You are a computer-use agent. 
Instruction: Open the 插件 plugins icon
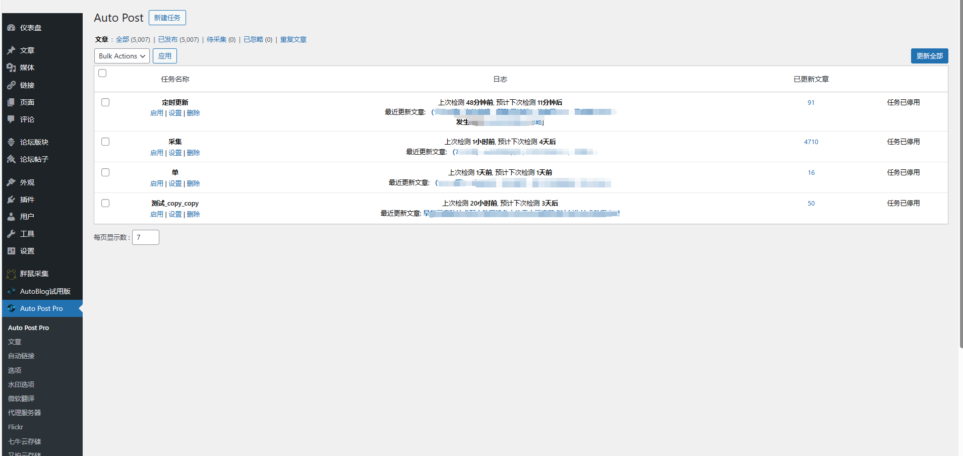pos(11,199)
